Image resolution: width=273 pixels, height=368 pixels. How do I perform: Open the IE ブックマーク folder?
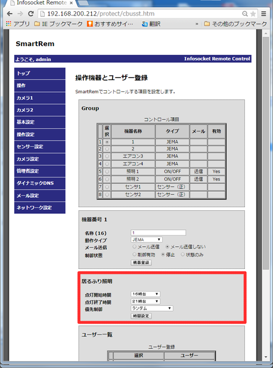pyautogui.click(x=58, y=24)
